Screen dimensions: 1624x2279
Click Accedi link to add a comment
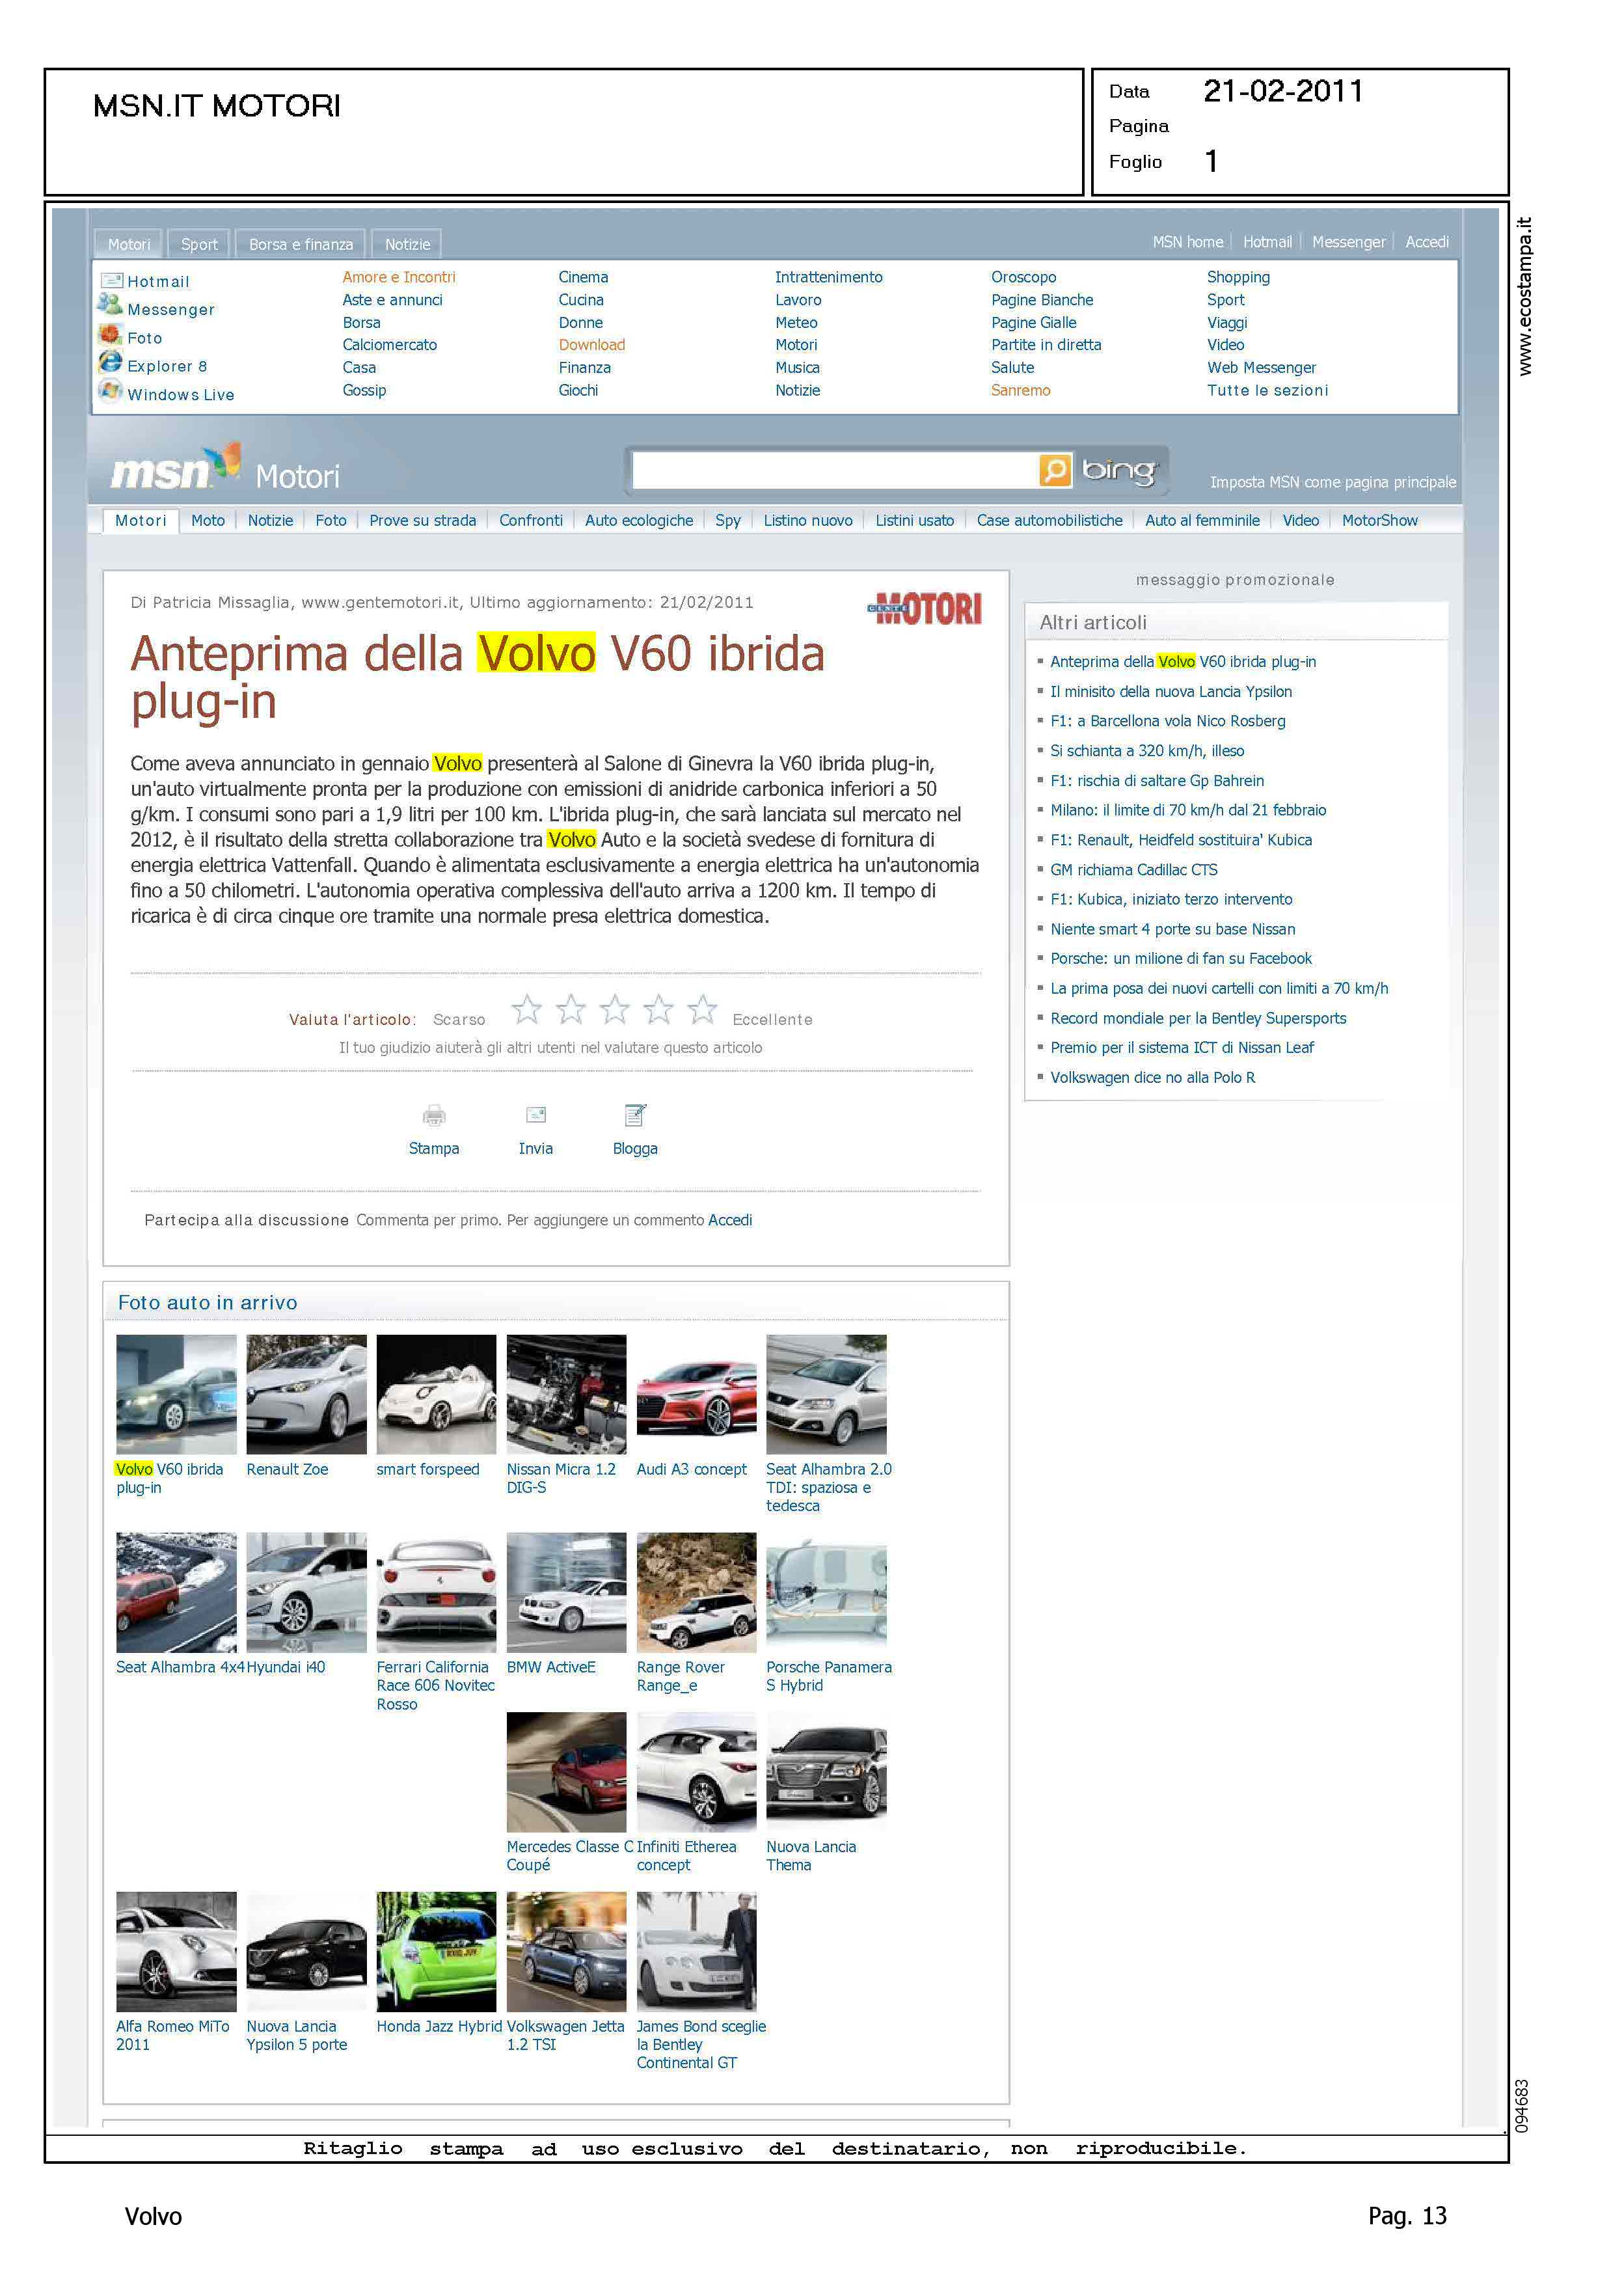point(730,1220)
